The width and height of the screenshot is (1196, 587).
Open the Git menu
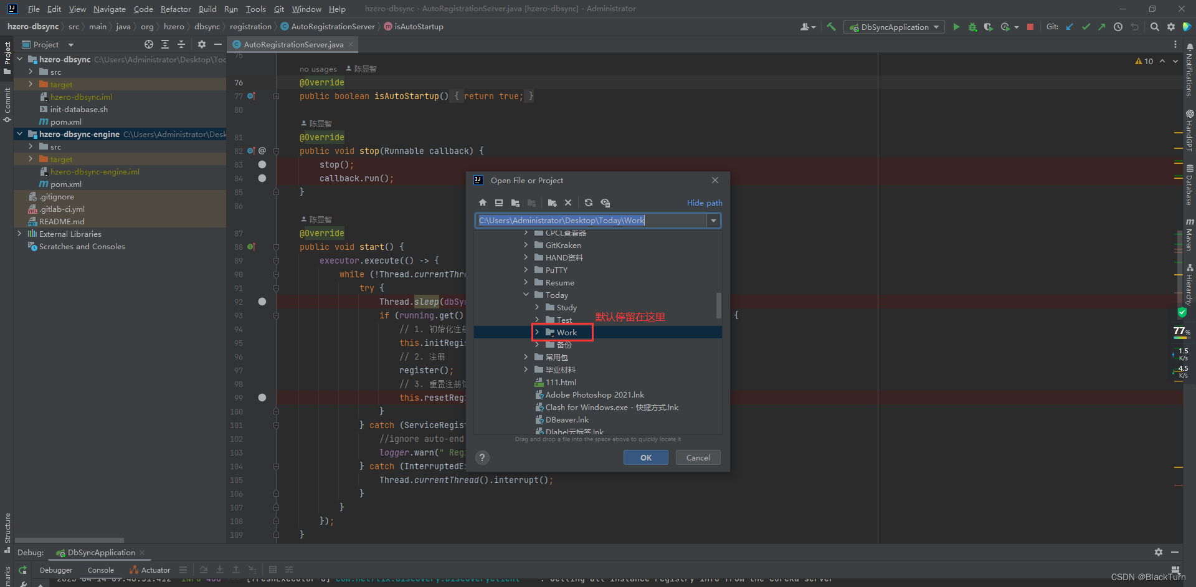pos(279,9)
